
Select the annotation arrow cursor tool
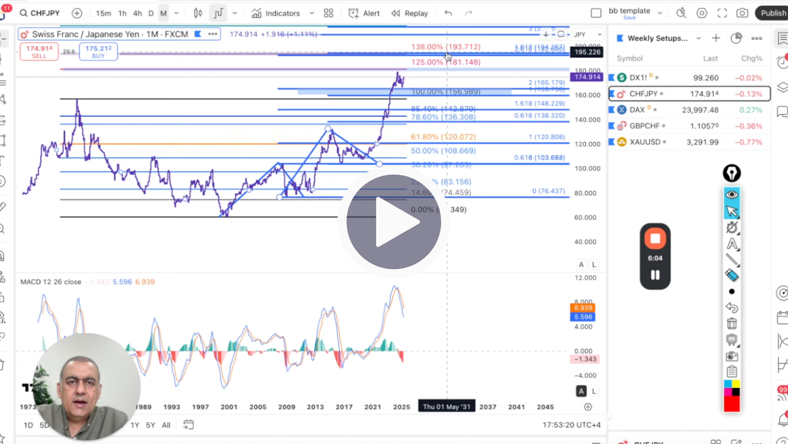tap(732, 211)
